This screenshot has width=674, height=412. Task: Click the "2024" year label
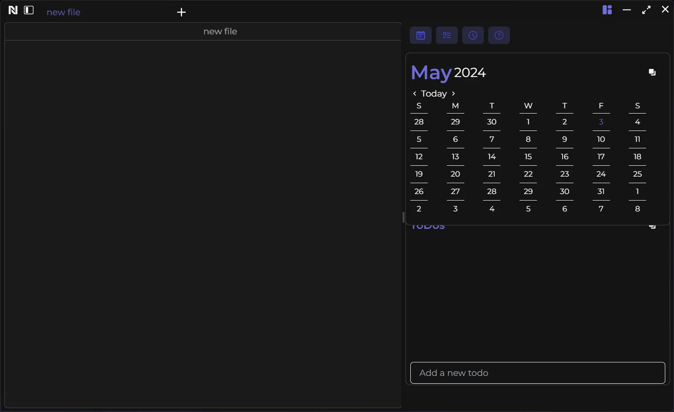(x=470, y=73)
